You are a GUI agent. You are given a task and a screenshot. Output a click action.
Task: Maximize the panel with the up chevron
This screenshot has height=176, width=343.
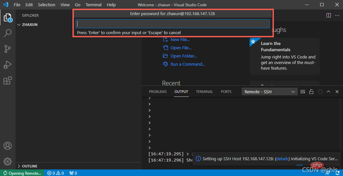328,92
